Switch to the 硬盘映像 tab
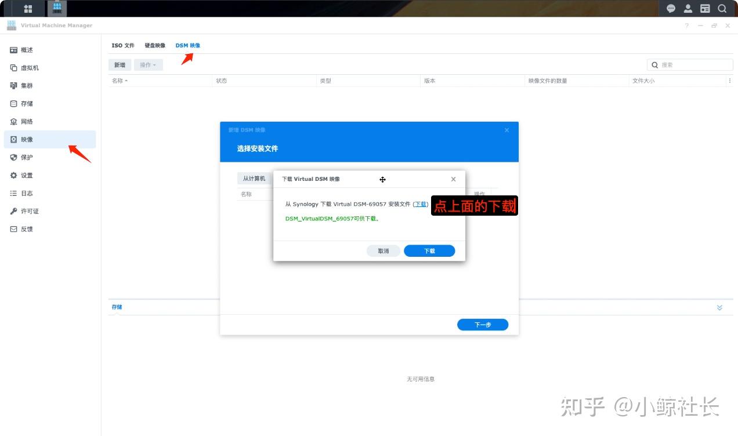 point(154,45)
